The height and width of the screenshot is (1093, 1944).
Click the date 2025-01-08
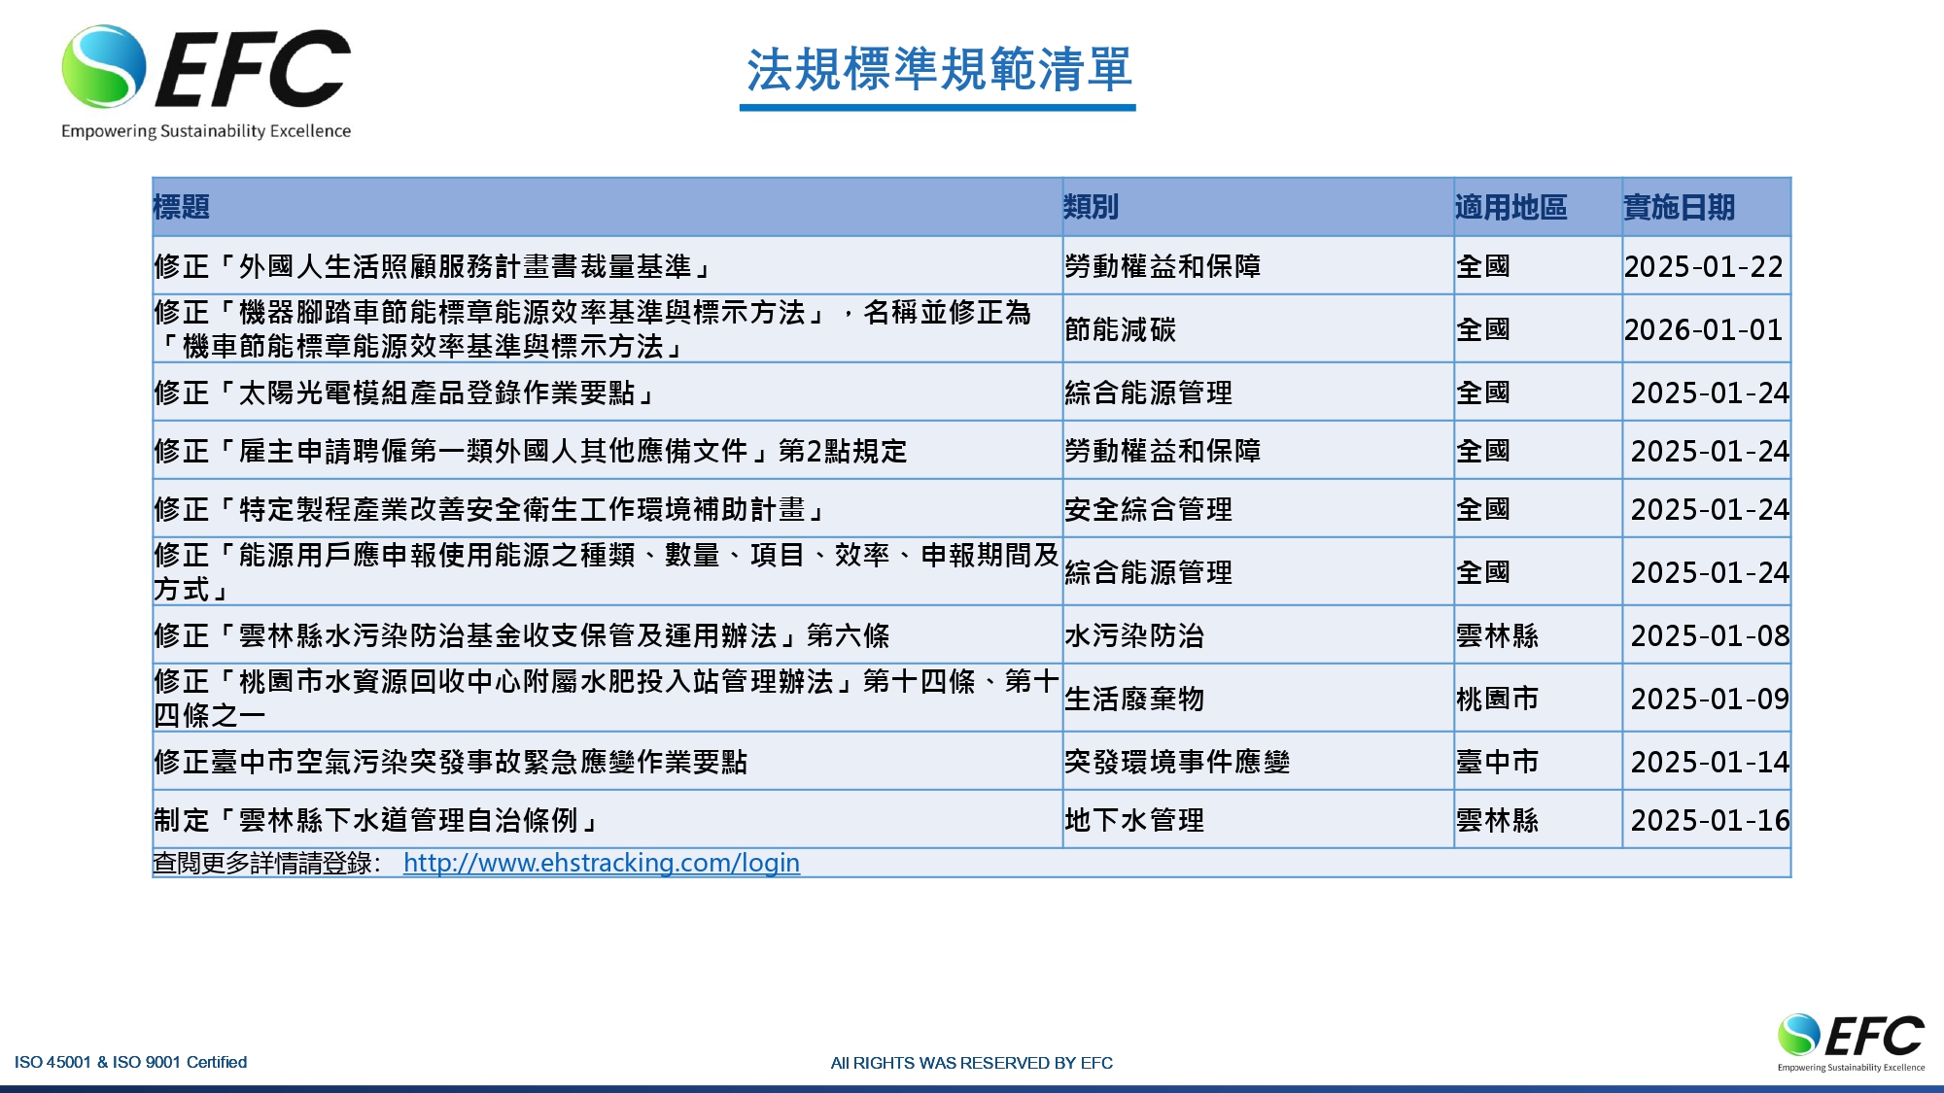[x=1710, y=635]
